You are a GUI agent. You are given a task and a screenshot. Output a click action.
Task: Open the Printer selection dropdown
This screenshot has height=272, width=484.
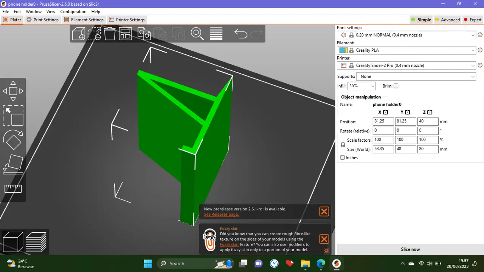coord(406,66)
